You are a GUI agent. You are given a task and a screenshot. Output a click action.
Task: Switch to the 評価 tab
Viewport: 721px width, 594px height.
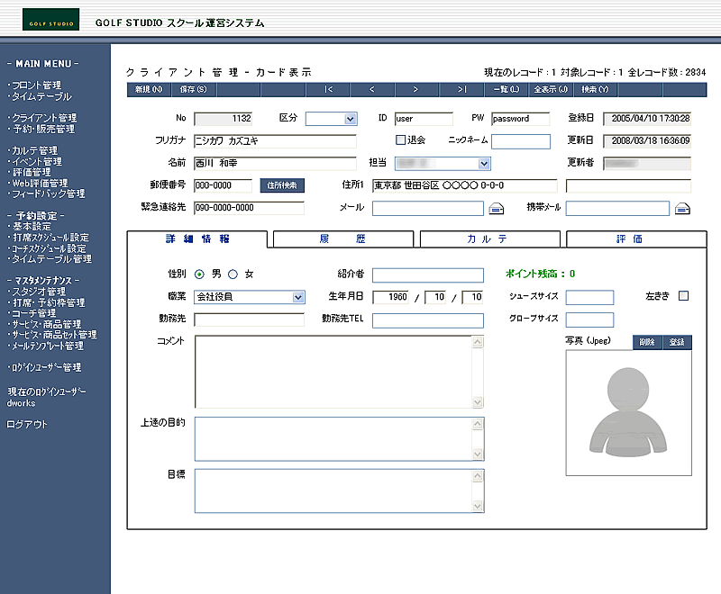pyautogui.click(x=636, y=238)
